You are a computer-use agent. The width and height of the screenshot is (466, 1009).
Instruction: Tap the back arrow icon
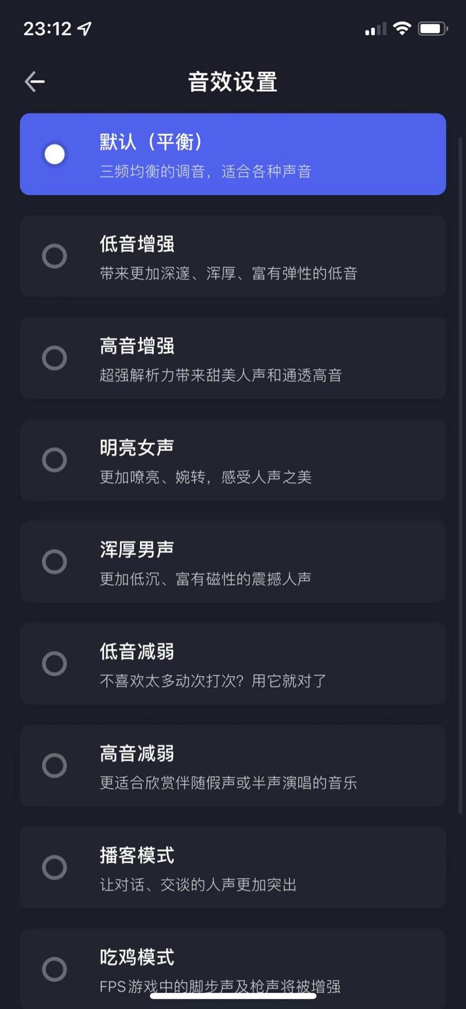[34, 82]
